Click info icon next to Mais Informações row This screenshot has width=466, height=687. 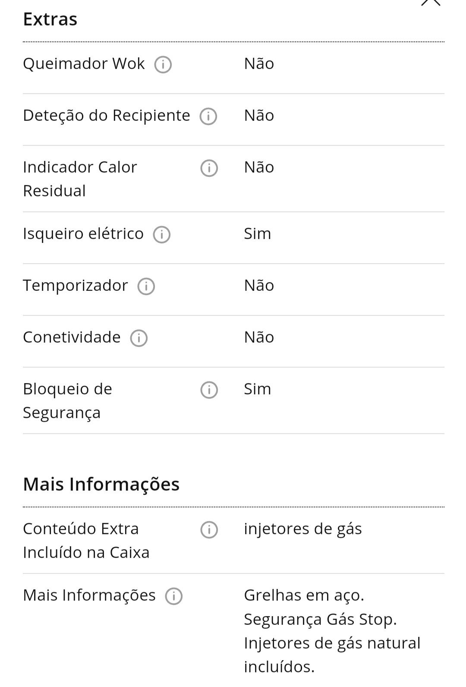tap(173, 596)
